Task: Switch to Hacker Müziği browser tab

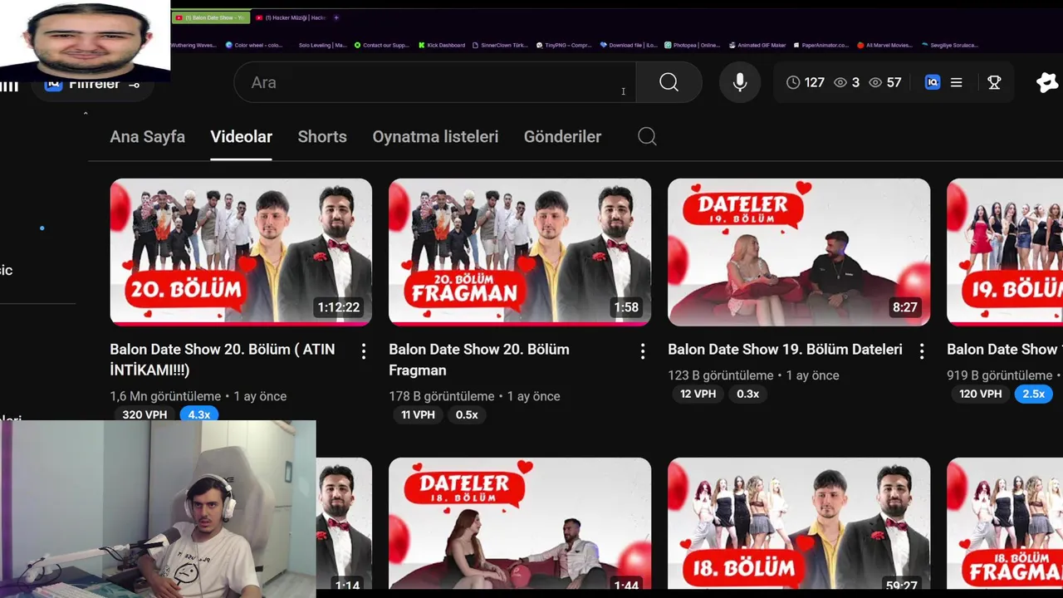Action: tap(291, 17)
